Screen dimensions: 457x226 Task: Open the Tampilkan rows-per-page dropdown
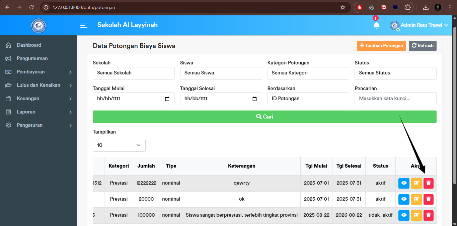pos(119,145)
